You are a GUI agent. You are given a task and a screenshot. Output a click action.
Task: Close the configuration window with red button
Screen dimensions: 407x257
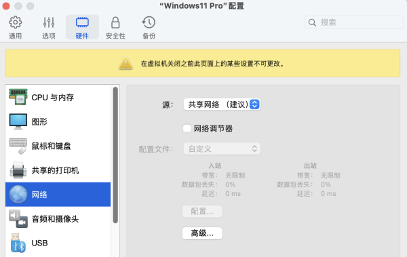click(x=5, y=5)
